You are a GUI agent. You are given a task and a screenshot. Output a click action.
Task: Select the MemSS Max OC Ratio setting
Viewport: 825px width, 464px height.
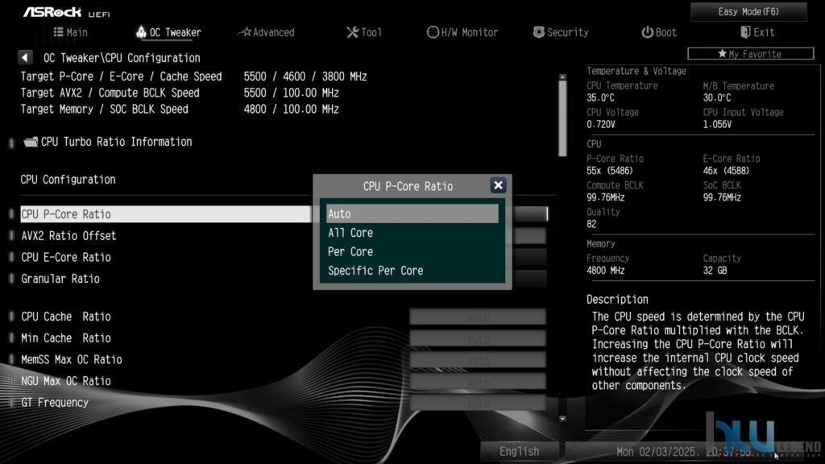(72, 360)
